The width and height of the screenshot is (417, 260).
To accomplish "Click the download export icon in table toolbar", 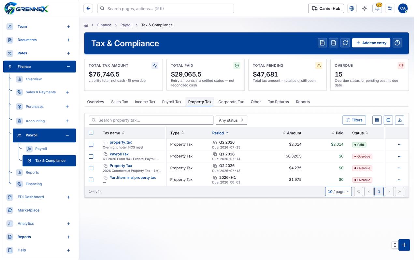I will pos(399,120).
